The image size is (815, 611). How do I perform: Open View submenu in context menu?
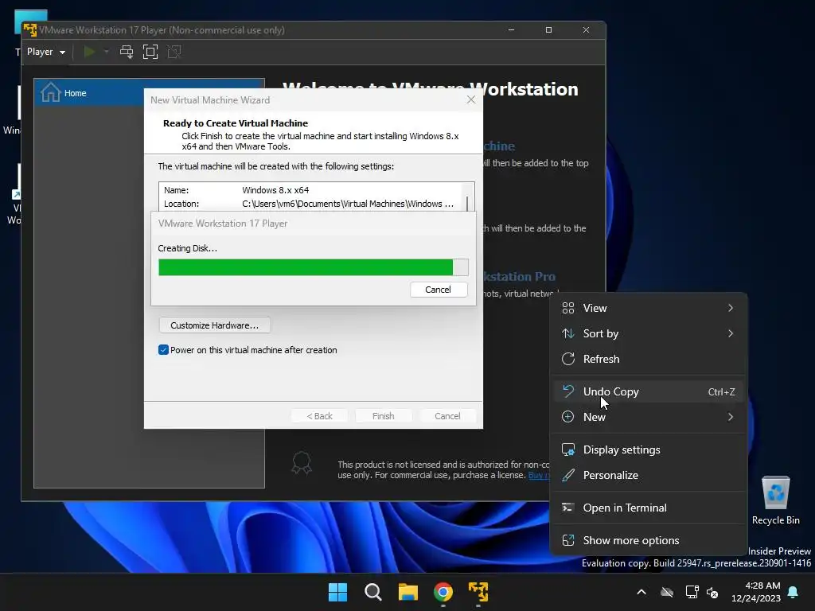648,308
